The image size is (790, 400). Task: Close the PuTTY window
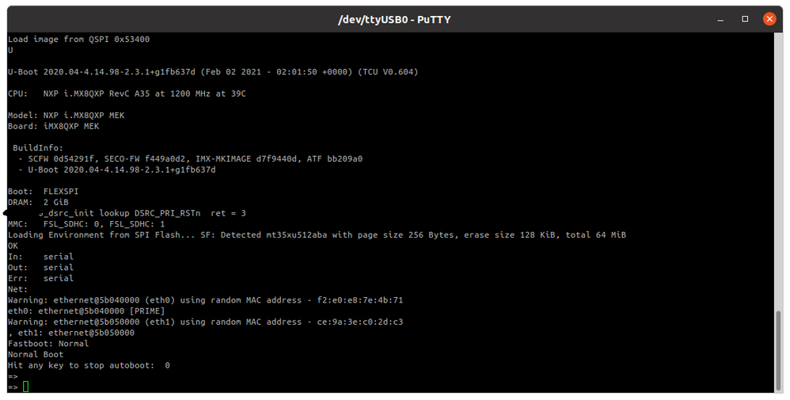pos(769,18)
